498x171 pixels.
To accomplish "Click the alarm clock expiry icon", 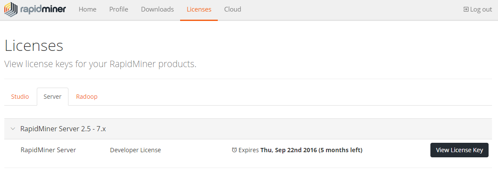I will pos(234,150).
